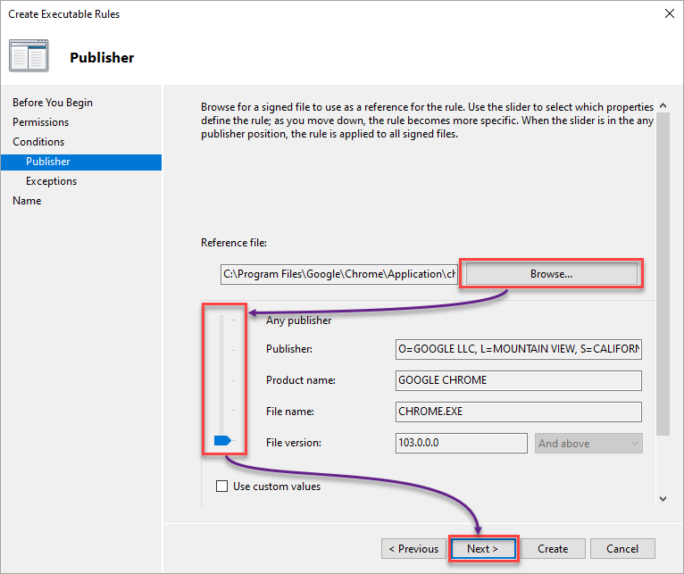Open the Exceptions step
Screen dimensions: 684x574
click(52, 181)
